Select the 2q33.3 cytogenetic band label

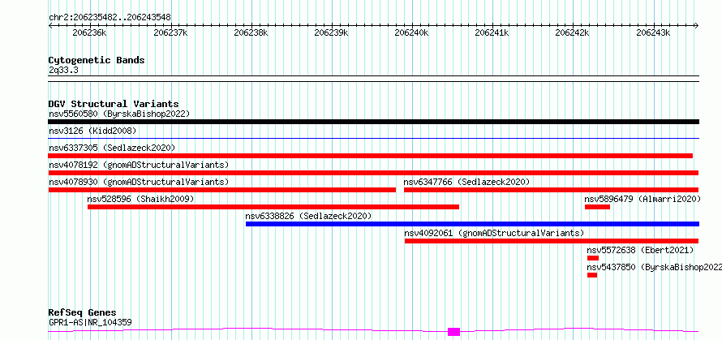63,70
